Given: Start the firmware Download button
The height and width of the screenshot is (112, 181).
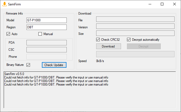Looking at the screenshot, I should 109,46.
